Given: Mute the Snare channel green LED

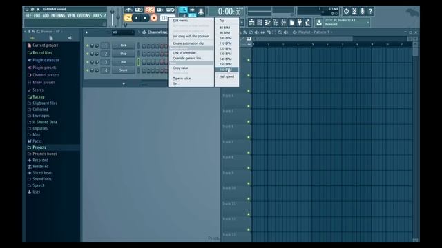Looking at the screenshot, I should click(87, 70).
